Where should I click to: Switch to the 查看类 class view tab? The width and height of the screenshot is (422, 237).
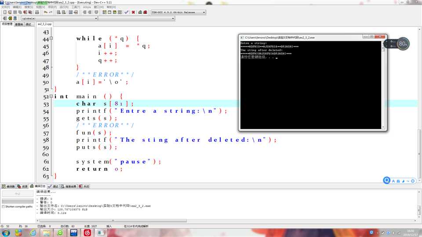point(19,25)
